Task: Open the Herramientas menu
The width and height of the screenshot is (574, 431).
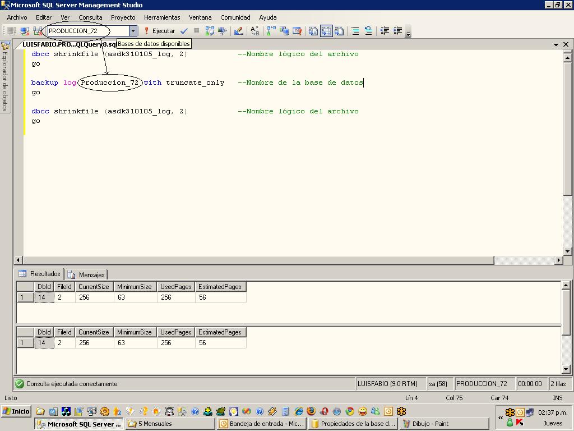Action: click(x=162, y=17)
